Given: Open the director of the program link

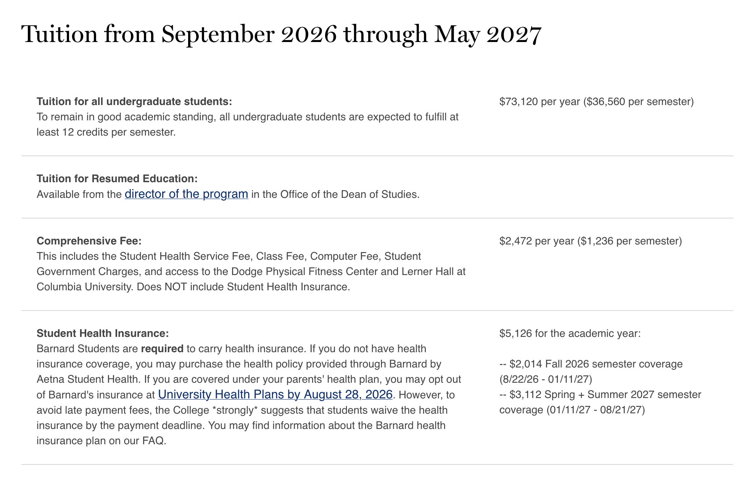Looking at the screenshot, I should pos(187,194).
